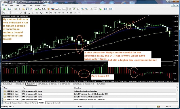
Task: Toggle the Chart Shift option
Action: [x=95, y=9]
